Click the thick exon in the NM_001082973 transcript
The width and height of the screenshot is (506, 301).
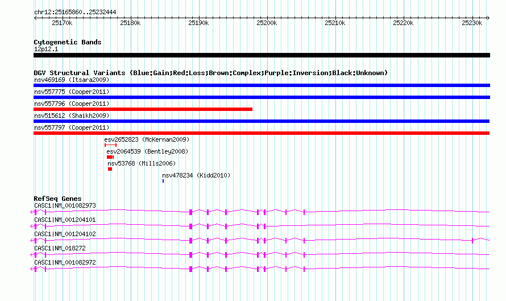point(190,212)
